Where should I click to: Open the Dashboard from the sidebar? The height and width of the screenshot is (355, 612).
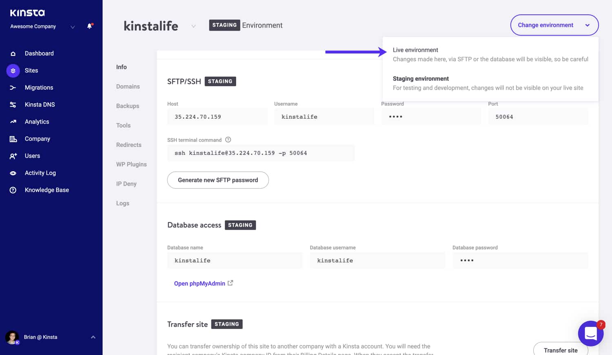point(39,53)
